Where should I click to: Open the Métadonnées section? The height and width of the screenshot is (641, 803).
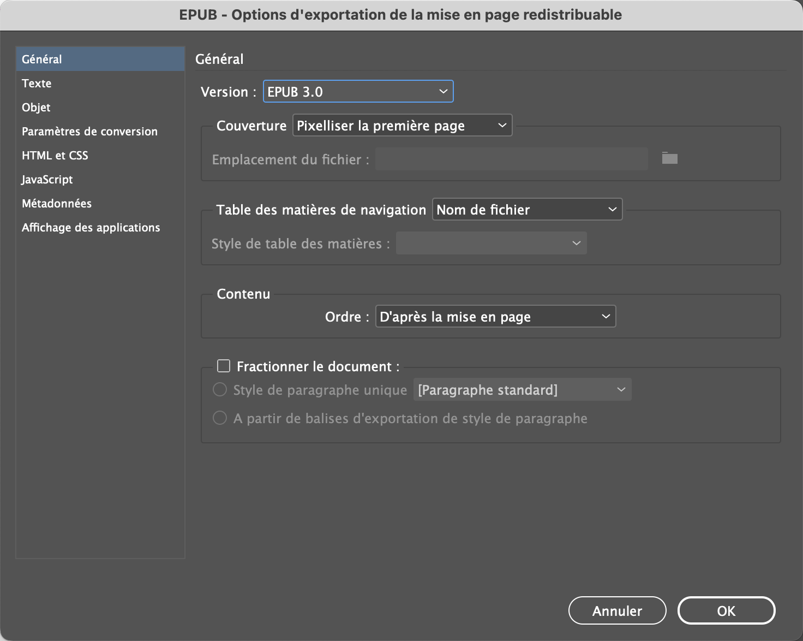point(56,203)
